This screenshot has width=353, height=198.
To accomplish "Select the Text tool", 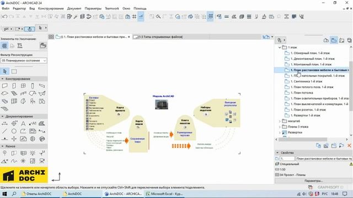I will [23, 123].
